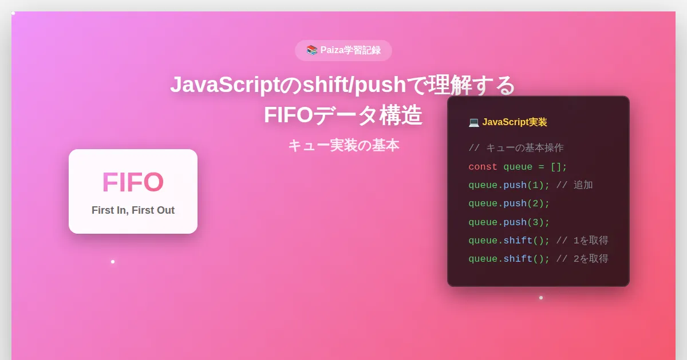Click the 追加 comment after push(1)
The height and width of the screenshot is (360, 687).
(x=583, y=185)
